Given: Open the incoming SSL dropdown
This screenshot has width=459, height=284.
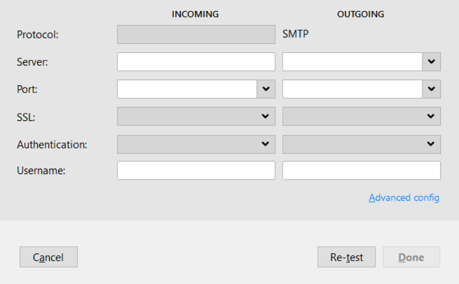Looking at the screenshot, I should (x=196, y=116).
